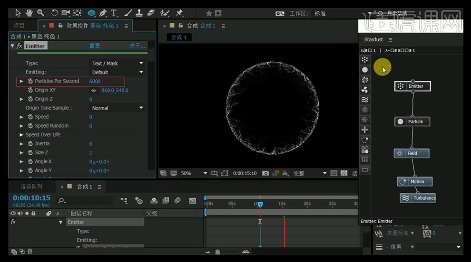Click the Turbulence node in Stardust
Viewport: 471px width, 262px height.
point(418,198)
